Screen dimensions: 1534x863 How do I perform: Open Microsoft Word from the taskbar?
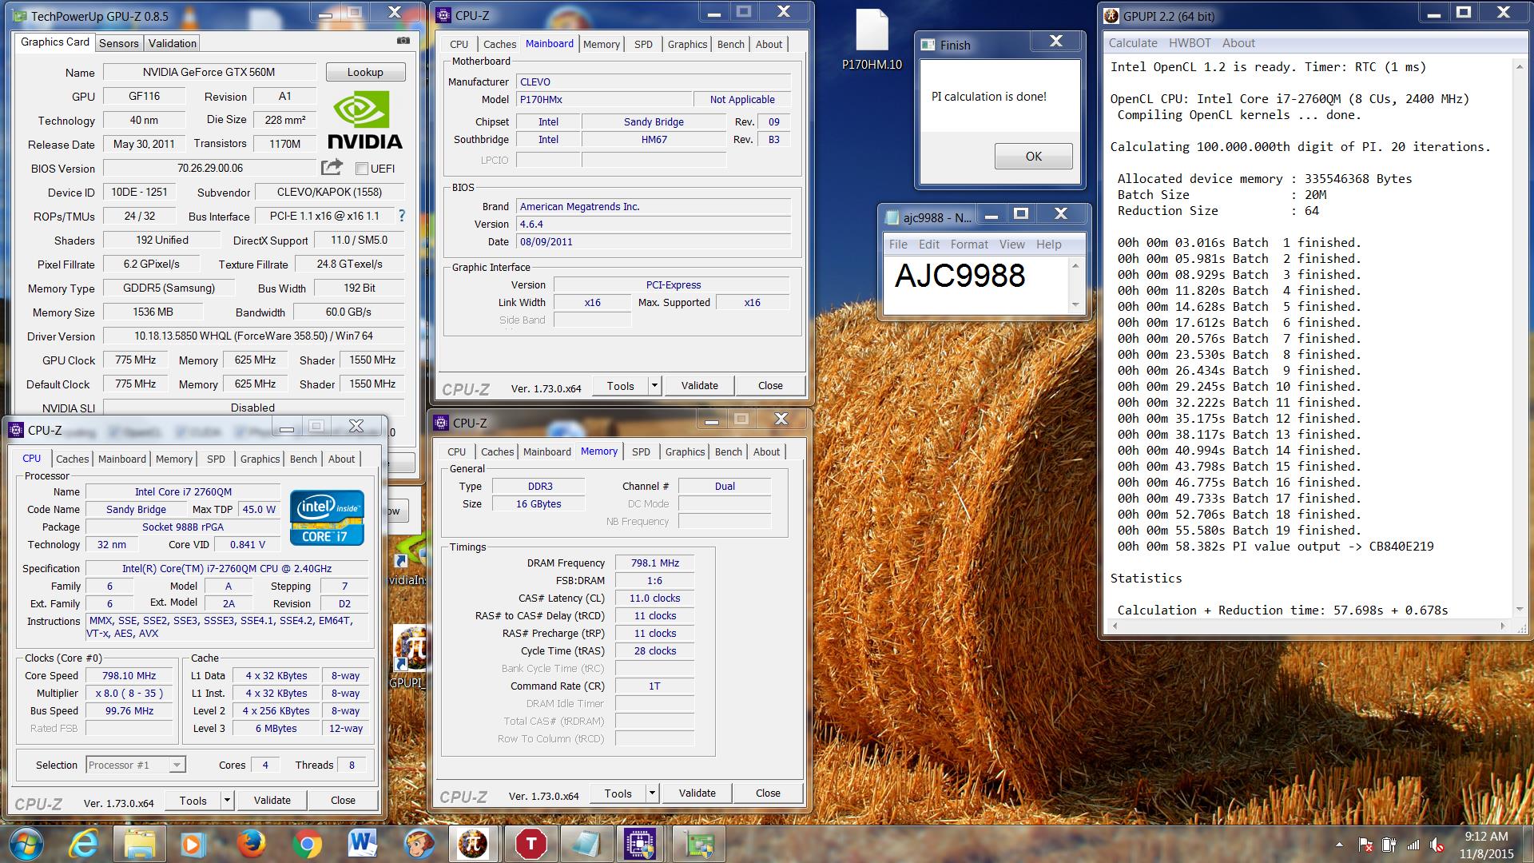pyautogui.click(x=363, y=845)
